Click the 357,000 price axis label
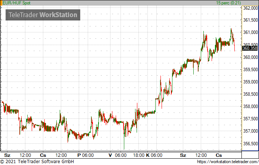259x165 pixels. 250,131
